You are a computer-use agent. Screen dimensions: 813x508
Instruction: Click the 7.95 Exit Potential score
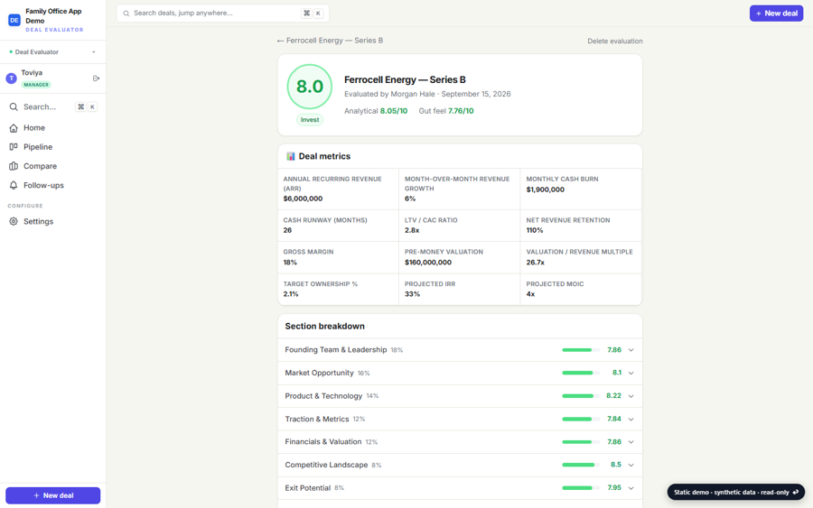614,488
